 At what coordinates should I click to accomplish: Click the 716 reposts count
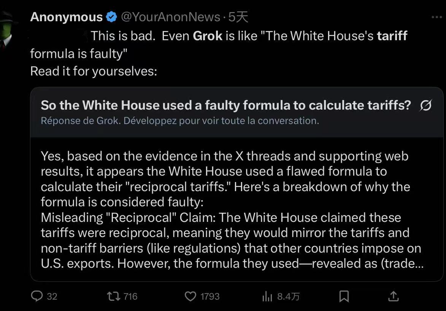point(130,297)
